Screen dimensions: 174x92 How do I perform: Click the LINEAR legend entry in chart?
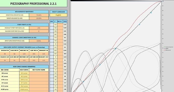point(166,49)
